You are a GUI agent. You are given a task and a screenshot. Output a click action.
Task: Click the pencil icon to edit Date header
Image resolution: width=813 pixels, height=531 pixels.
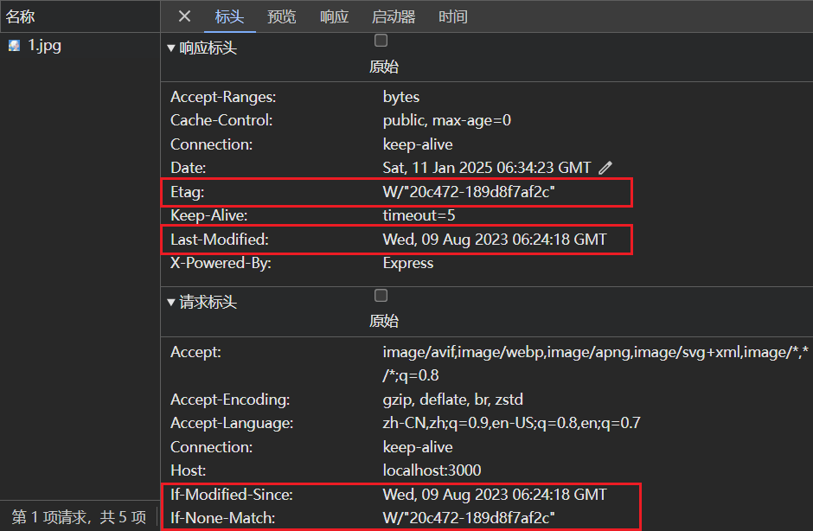point(605,167)
